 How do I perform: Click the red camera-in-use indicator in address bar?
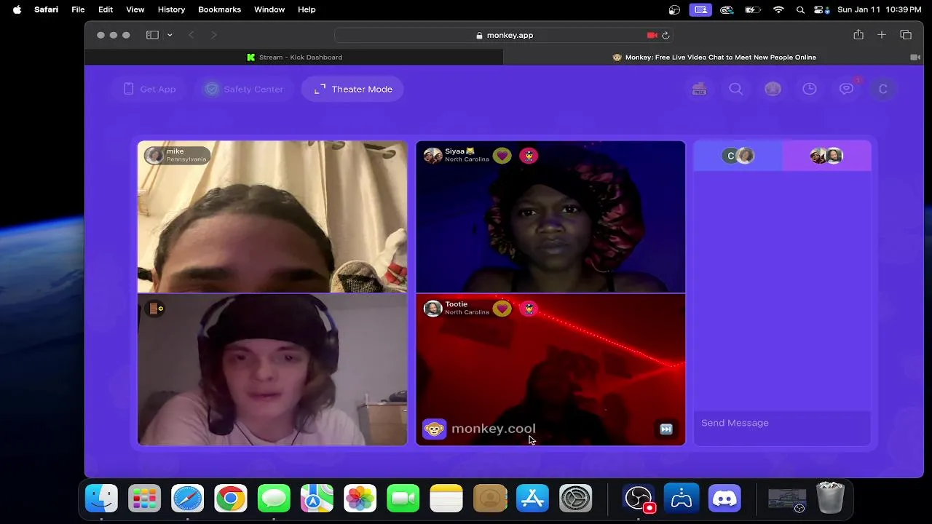click(x=652, y=35)
